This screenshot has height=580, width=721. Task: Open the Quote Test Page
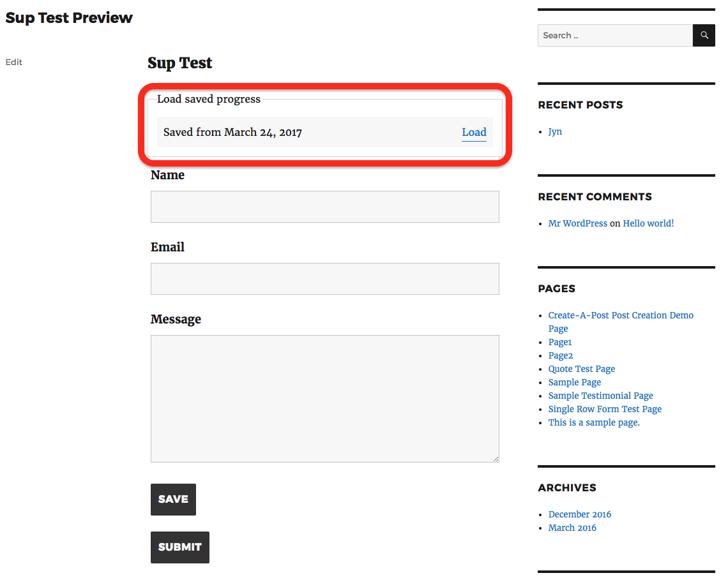tap(581, 368)
